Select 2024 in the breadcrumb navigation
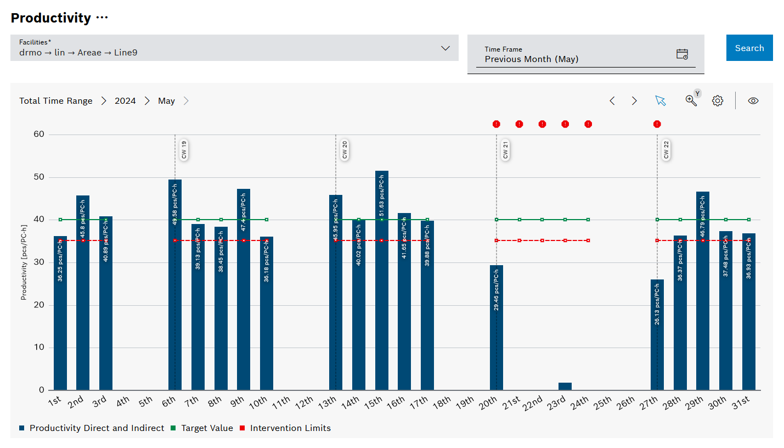The width and height of the screenshot is (784, 448). (125, 100)
